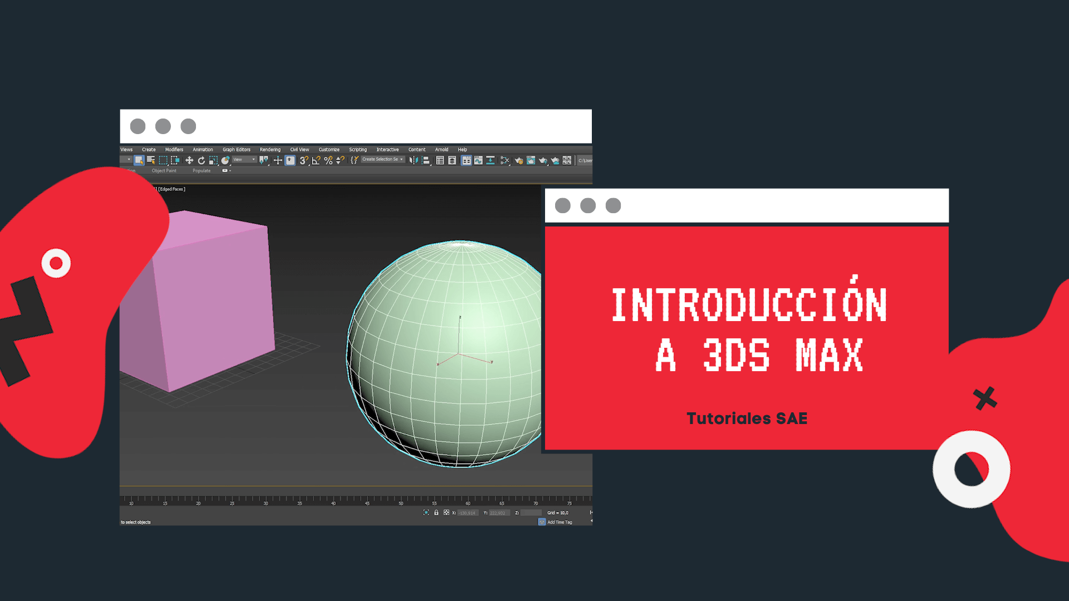The width and height of the screenshot is (1069, 601).
Task: Switch to the Object Paint ribbon tab
Action: point(164,171)
